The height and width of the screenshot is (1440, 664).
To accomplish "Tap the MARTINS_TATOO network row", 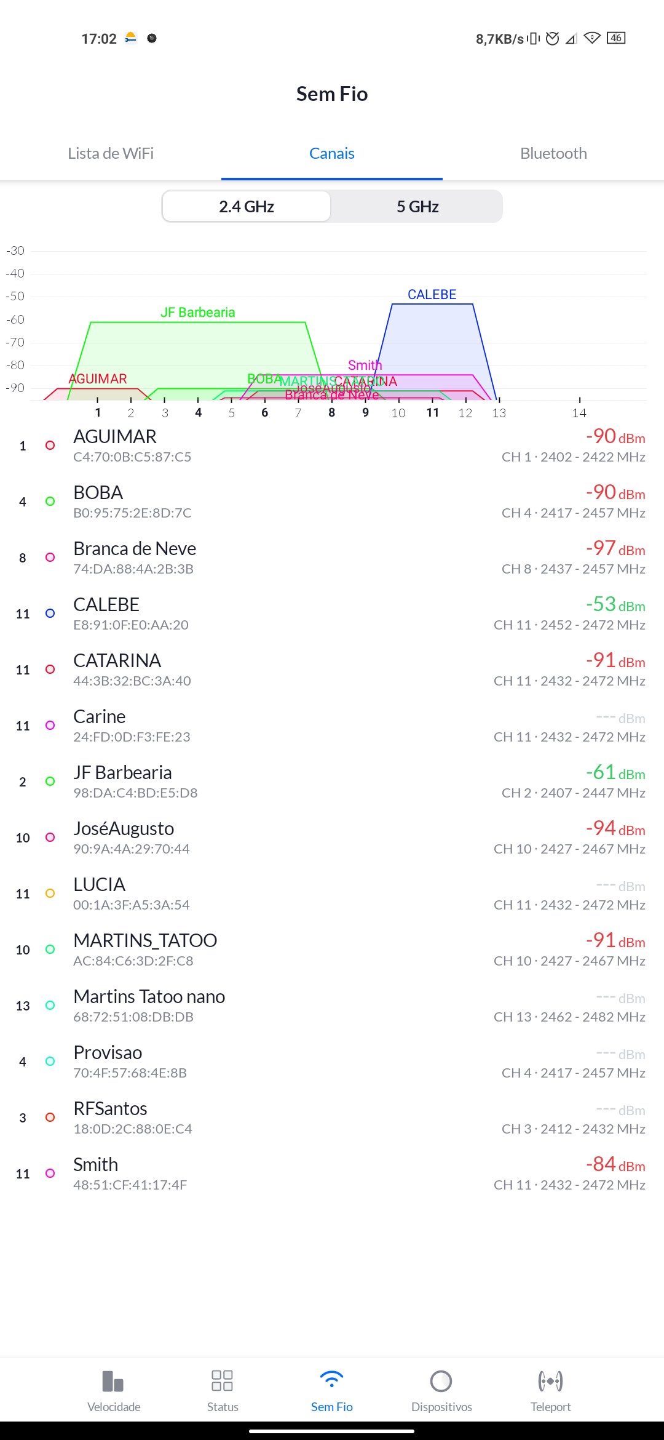I will pos(332,950).
